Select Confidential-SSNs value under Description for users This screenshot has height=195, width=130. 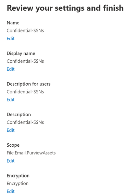click(x=25, y=92)
